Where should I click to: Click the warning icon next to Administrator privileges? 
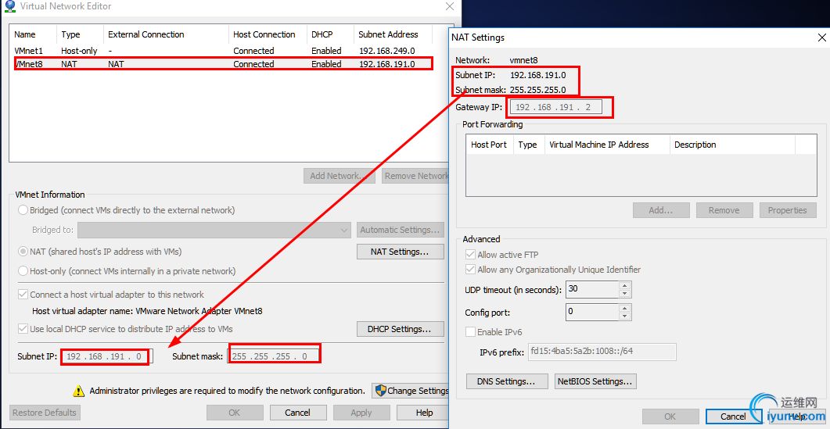point(78,391)
